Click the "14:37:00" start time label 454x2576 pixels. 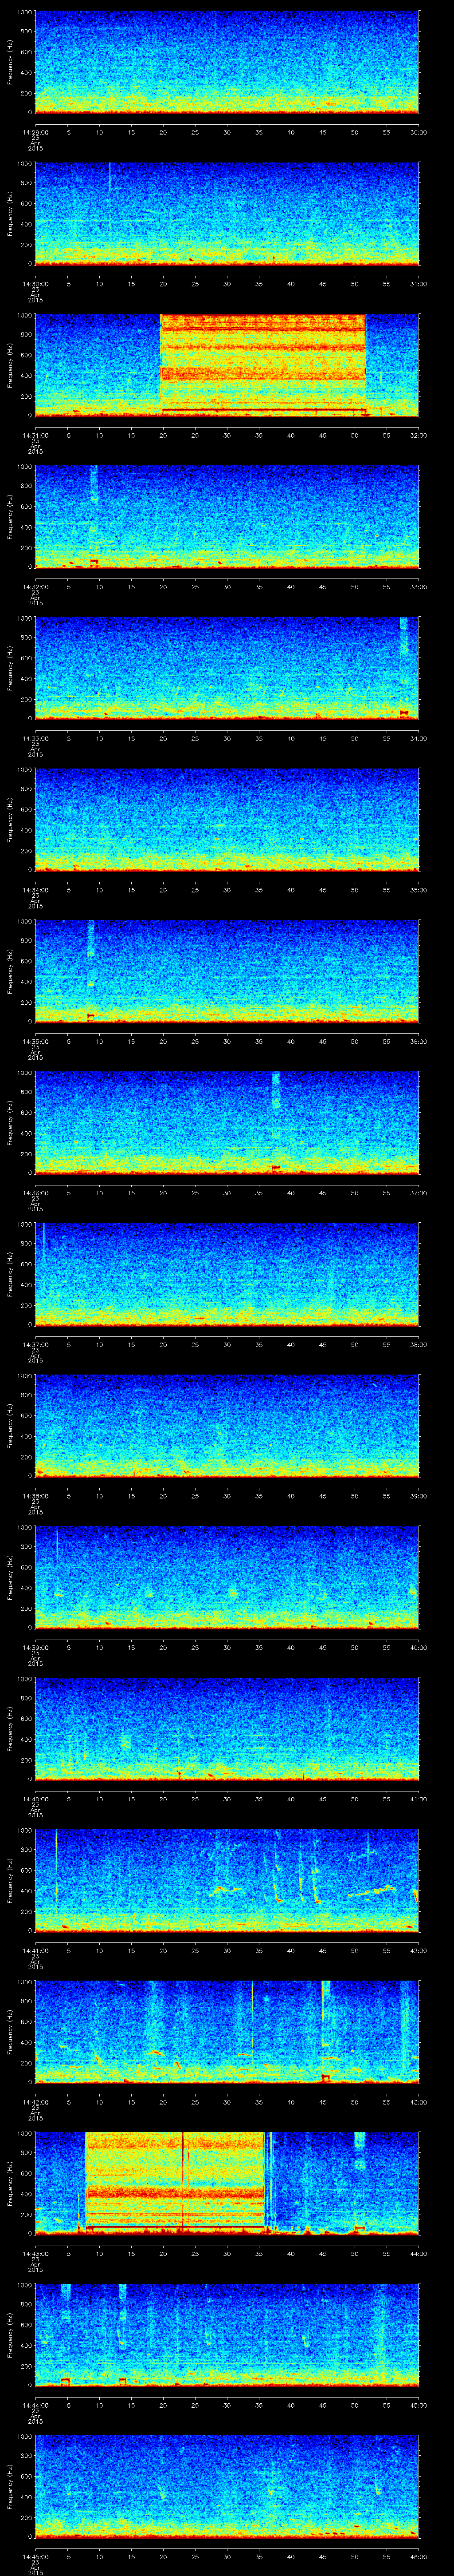(35, 1345)
